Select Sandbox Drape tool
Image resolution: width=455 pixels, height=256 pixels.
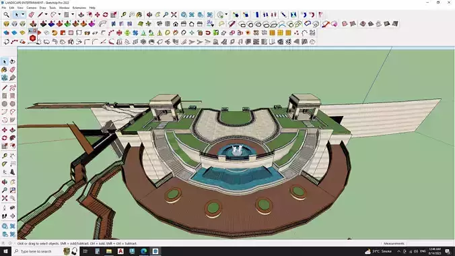pyautogui.click(x=379, y=24)
